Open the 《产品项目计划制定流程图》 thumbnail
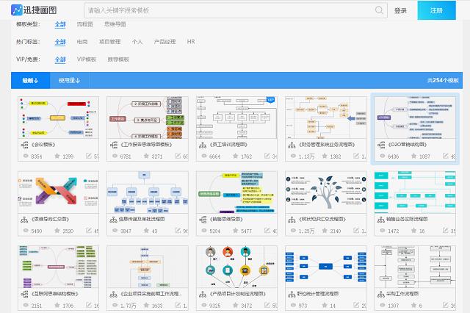This screenshot has width=470, height=313. click(x=236, y=267)
